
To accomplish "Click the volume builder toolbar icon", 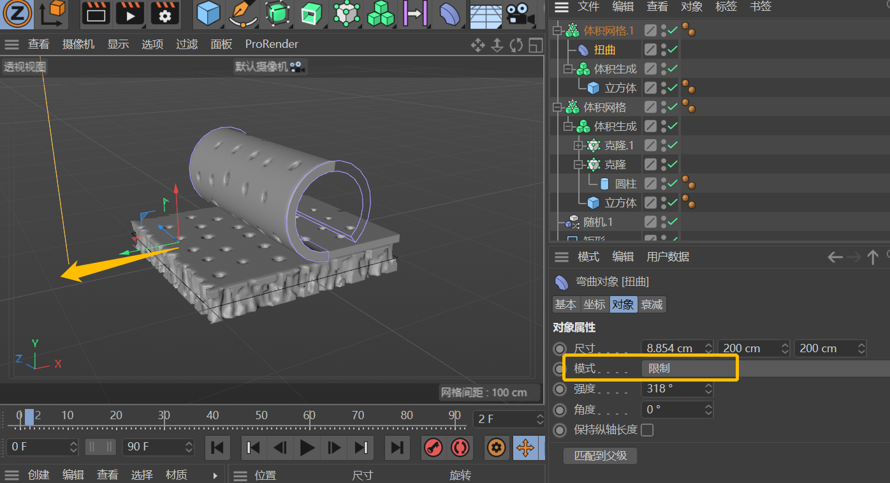I will (x=381, y=13).
